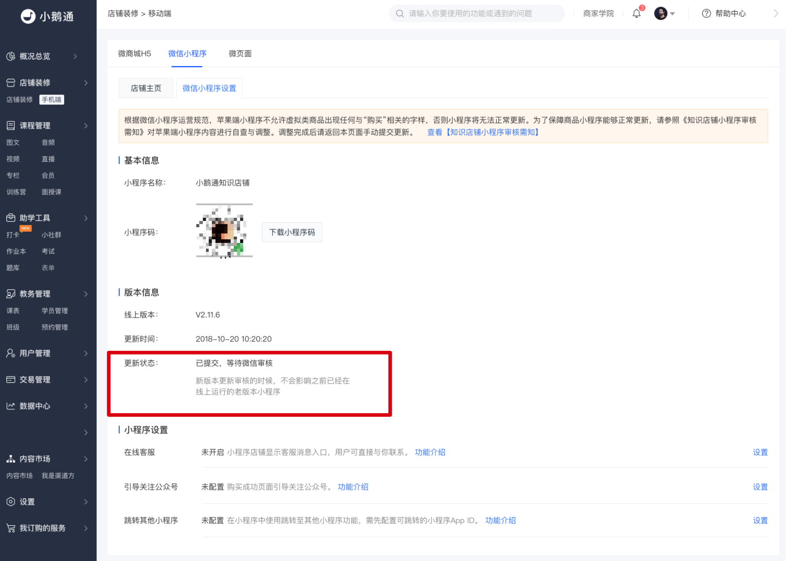Select the 微信小程序 tab
This screenshot has width=786, height=561.
187,53
